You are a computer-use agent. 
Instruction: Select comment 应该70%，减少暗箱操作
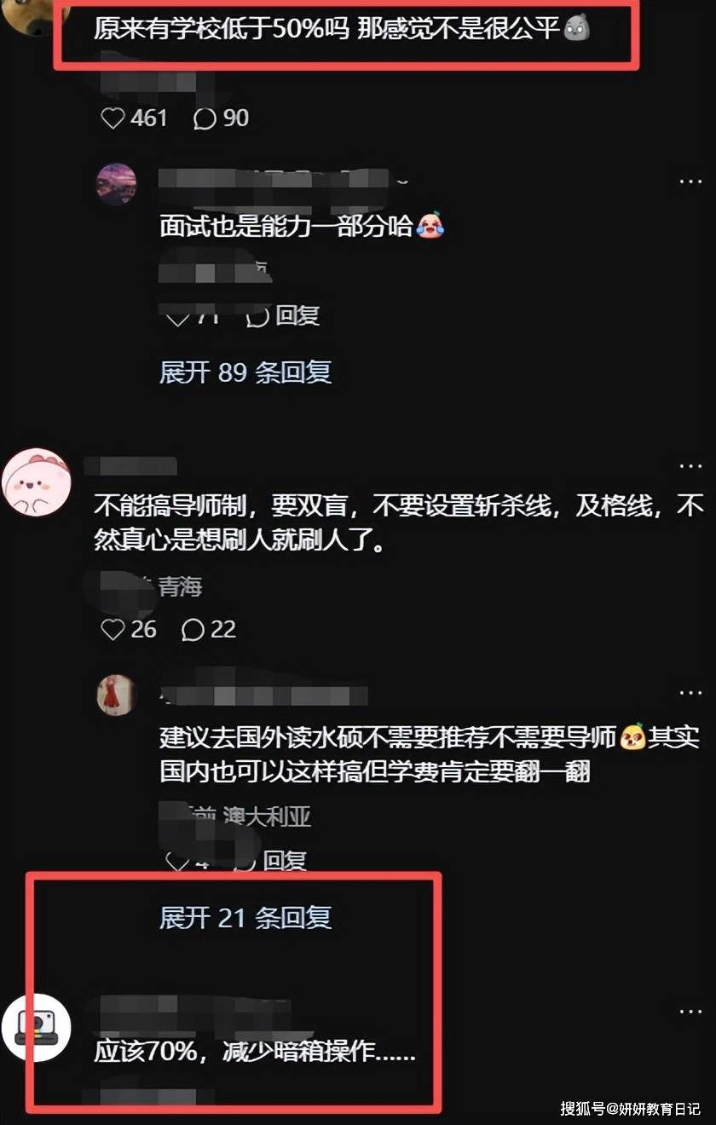254,1052
